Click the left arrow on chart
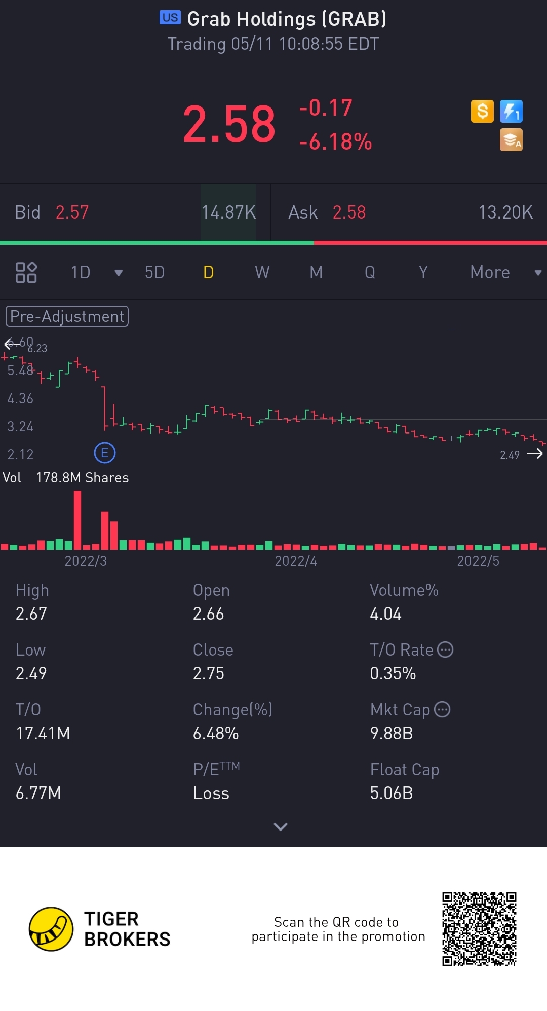The height and width of the screenshot is (1011, 547). coord(11,344)
